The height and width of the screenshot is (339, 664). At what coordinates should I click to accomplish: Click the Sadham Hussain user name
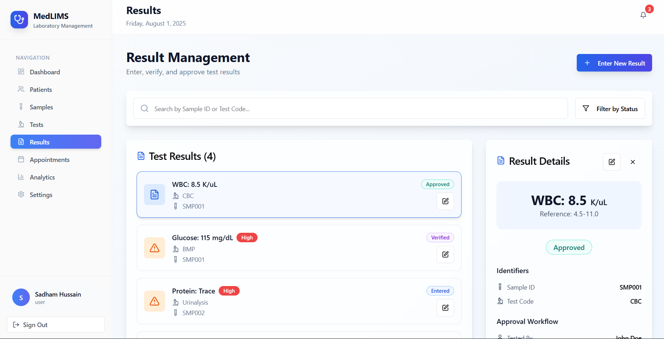click(x=58, y=294)
